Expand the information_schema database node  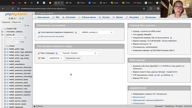pyautogui.click(x=2, y=32)
